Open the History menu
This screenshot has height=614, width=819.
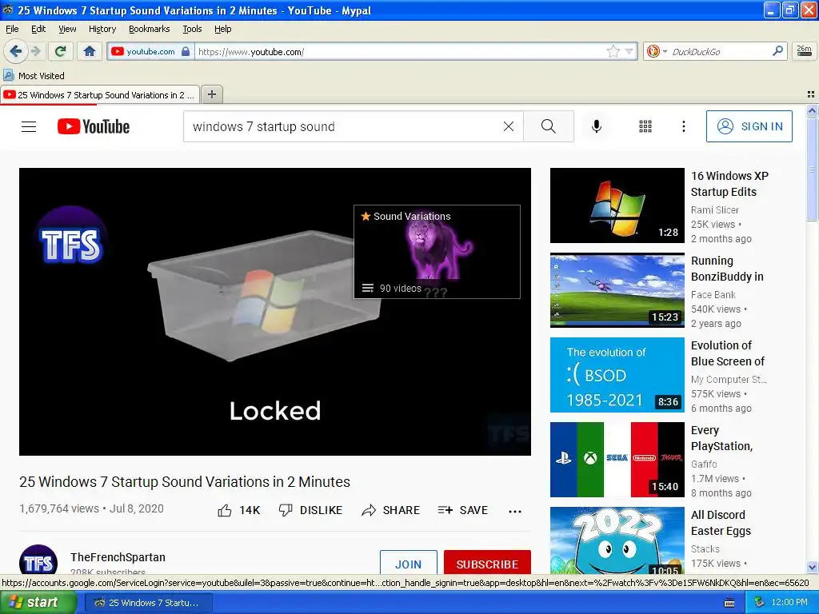(x=102, y=29)
